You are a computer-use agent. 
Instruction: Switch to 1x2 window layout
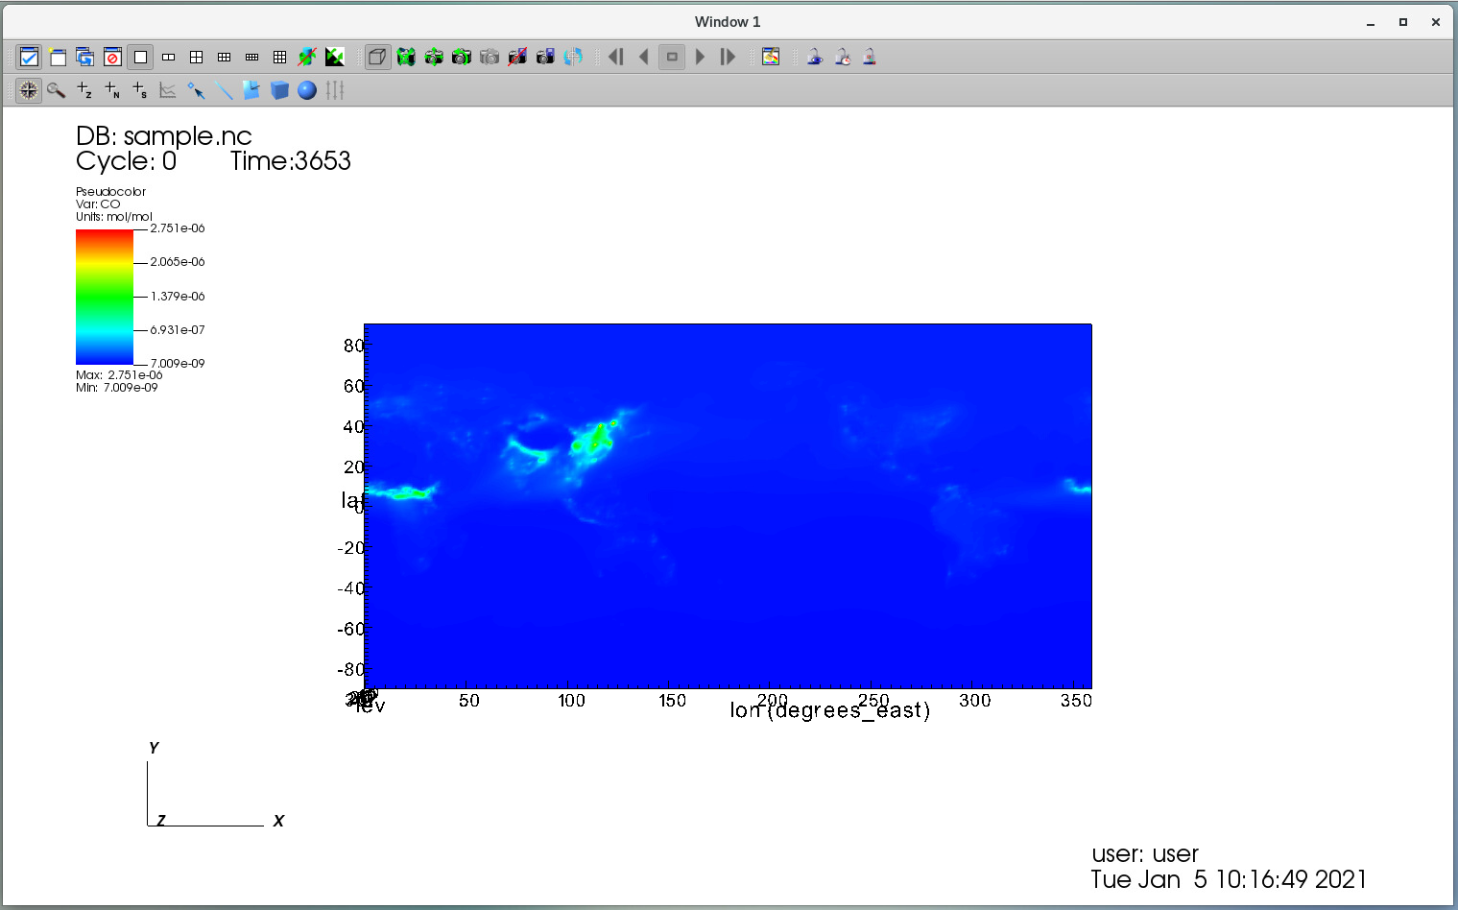pos(168,58)
